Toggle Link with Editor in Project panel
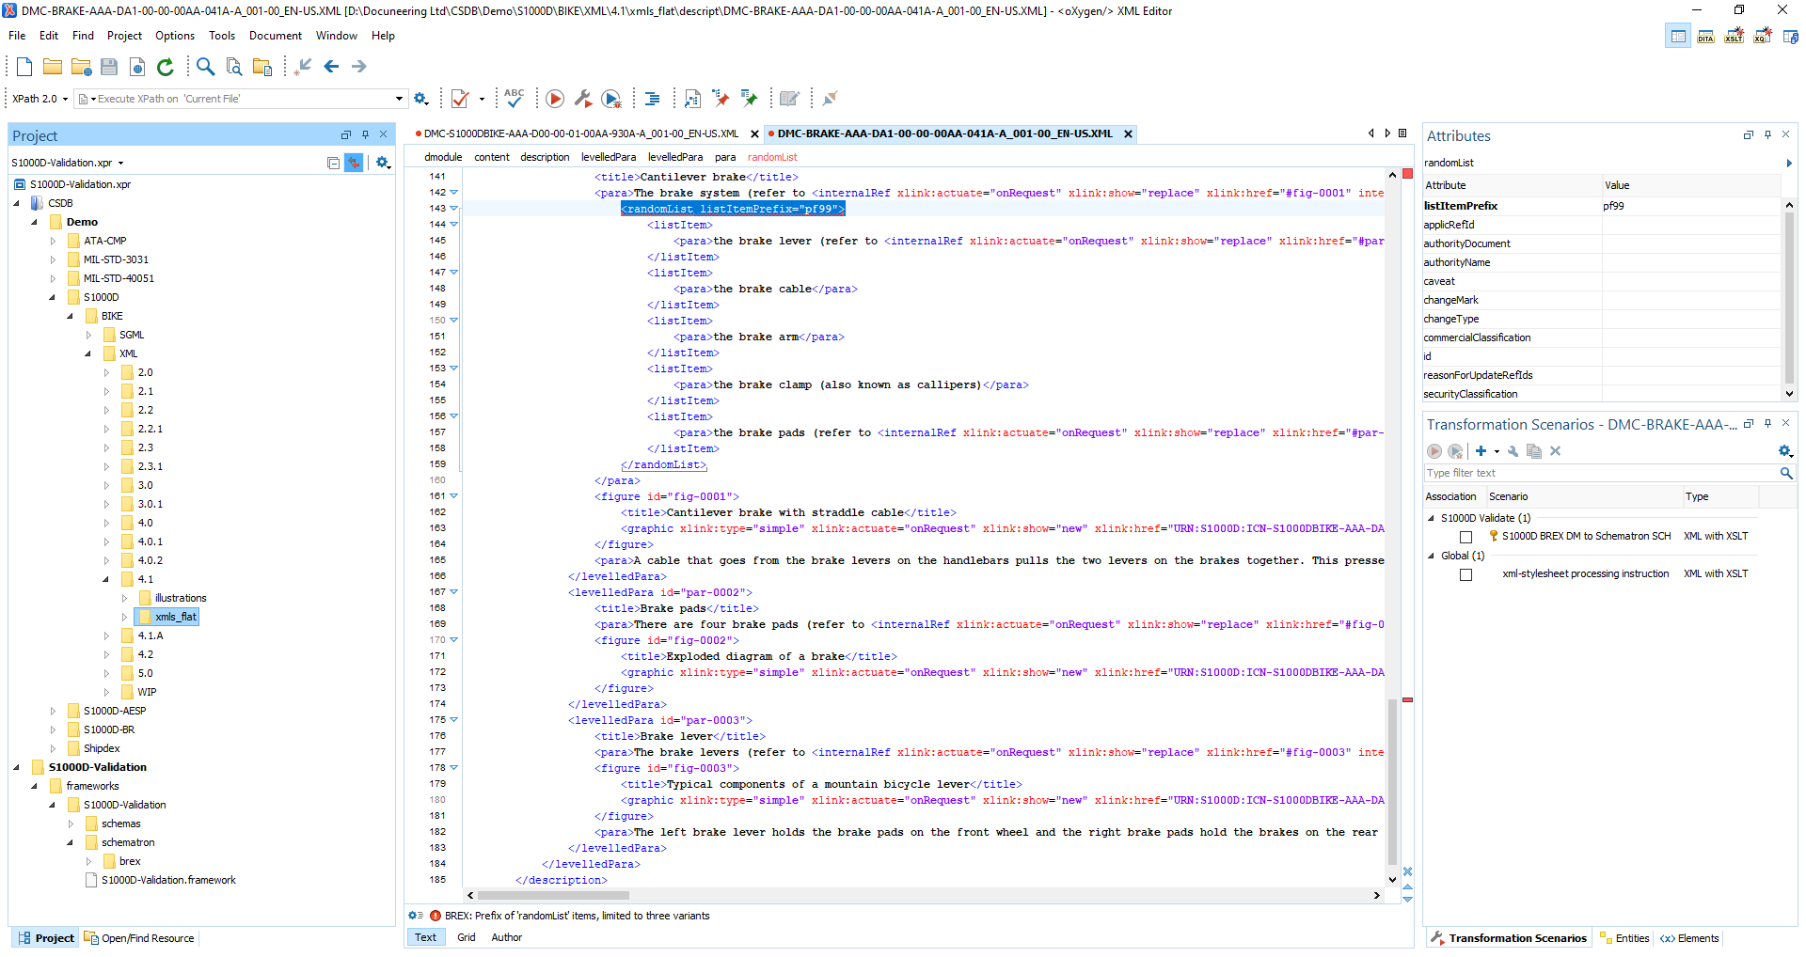1806x957 pixels. 354,163
